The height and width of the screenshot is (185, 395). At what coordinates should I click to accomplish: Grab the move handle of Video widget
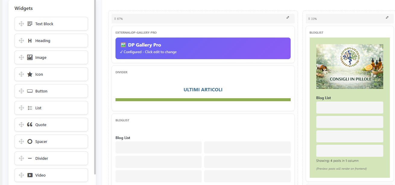pos(21,175)
